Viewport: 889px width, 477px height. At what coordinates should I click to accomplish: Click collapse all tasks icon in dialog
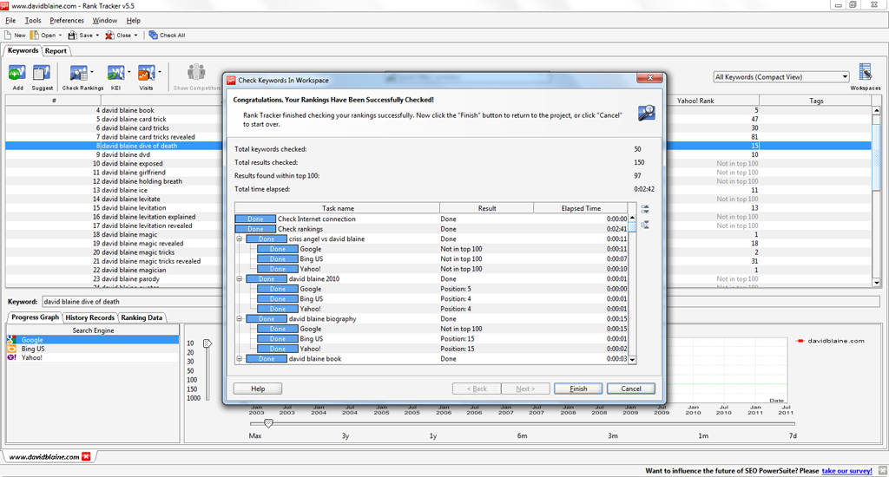[x=645, y=225]
